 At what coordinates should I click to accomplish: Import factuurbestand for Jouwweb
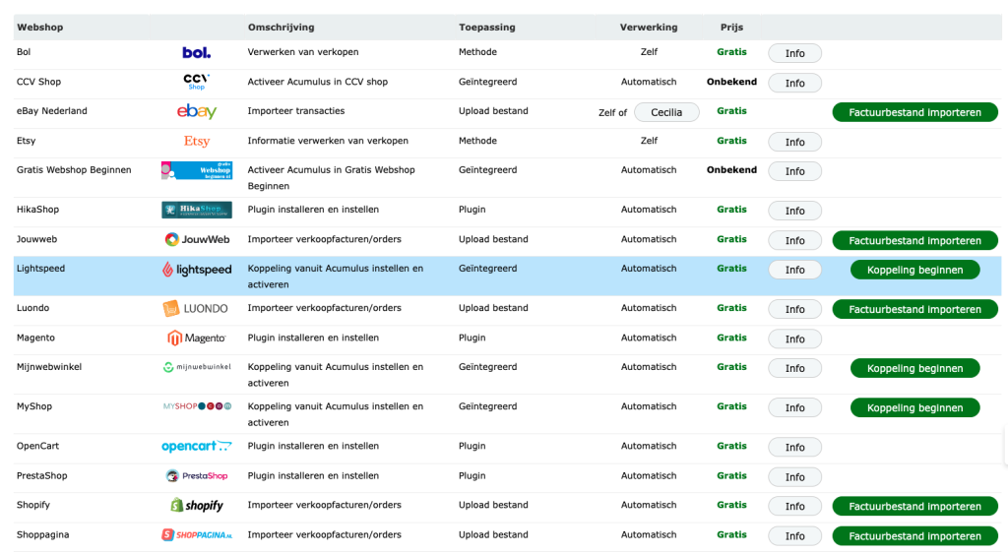[914, 240]
